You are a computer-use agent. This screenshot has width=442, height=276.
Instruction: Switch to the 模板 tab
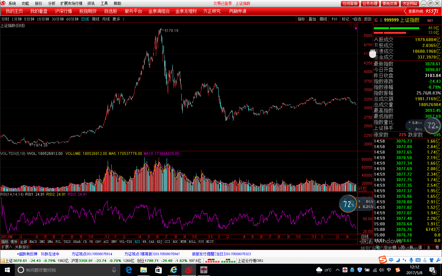point(14,242)
